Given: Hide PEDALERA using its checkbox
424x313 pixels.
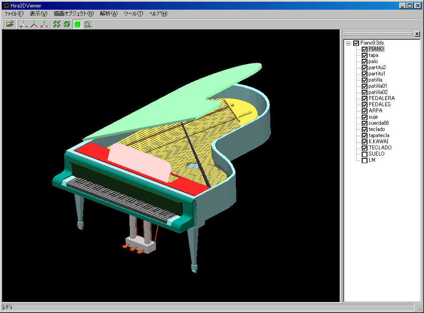Looking at the screenshot, I should (364, 99).
